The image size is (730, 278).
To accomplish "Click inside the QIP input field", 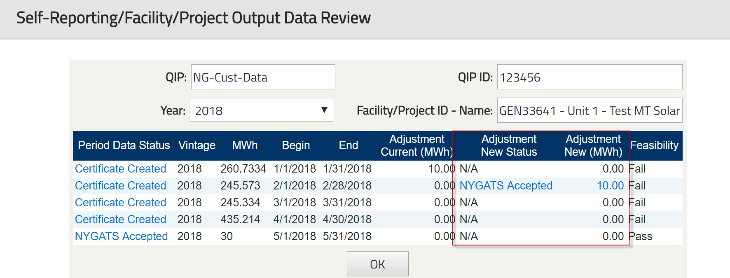I will [x=263, y=77].
